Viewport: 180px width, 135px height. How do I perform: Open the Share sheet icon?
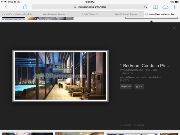point(25,7)
